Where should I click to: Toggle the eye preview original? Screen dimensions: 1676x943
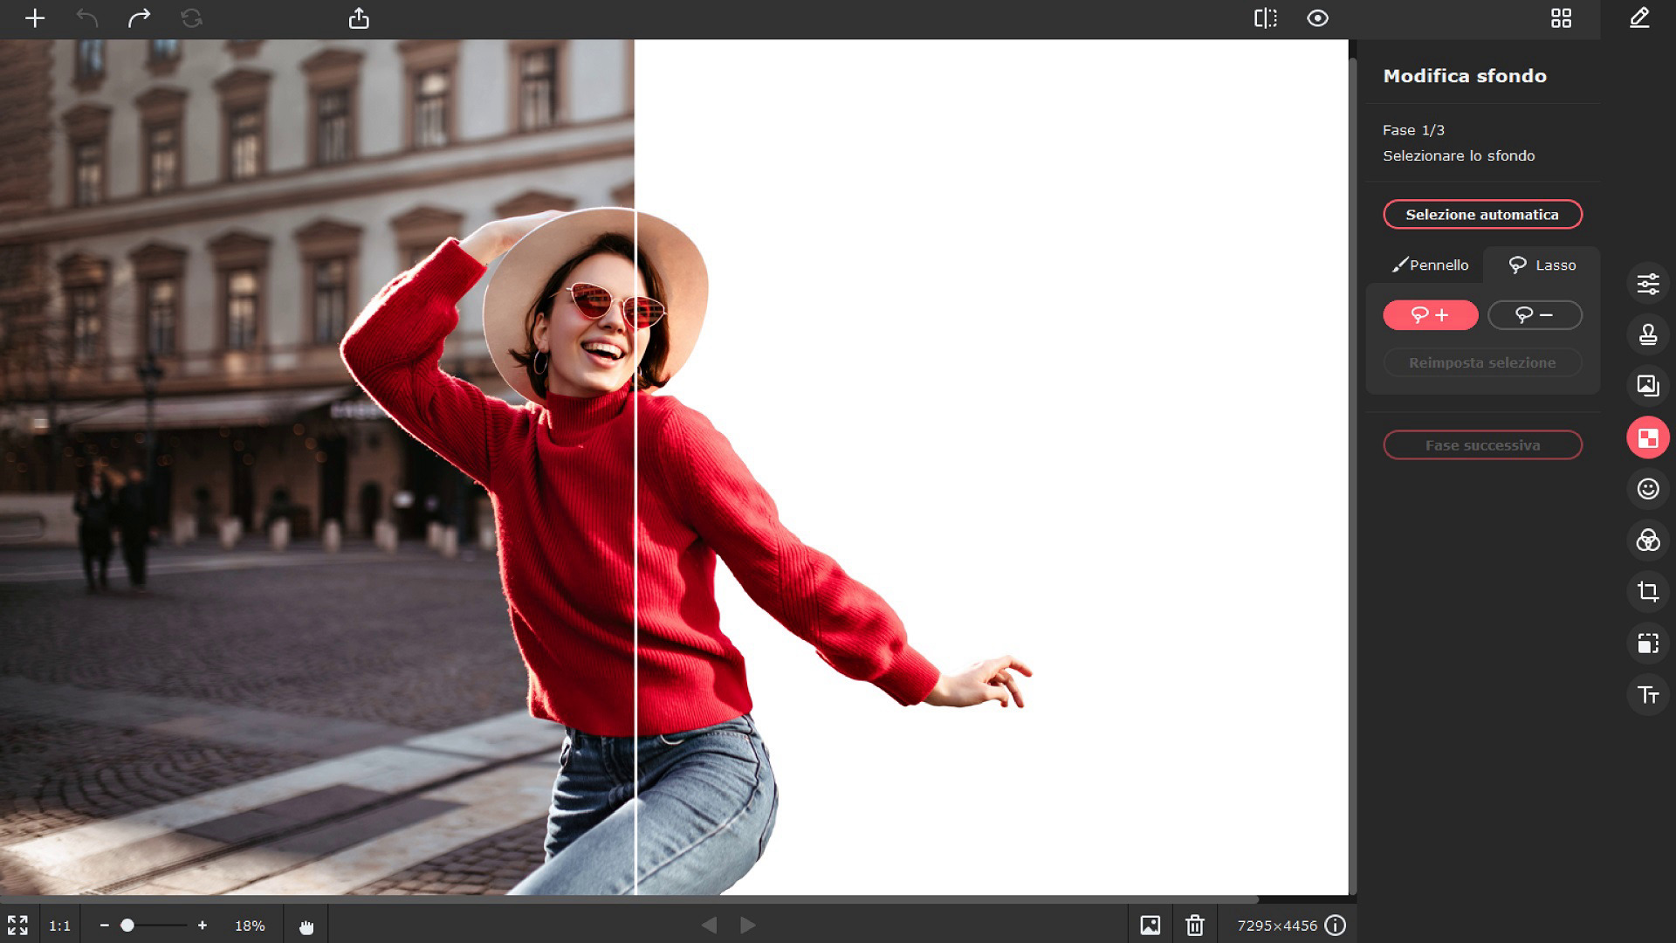tap(1317, 18)
